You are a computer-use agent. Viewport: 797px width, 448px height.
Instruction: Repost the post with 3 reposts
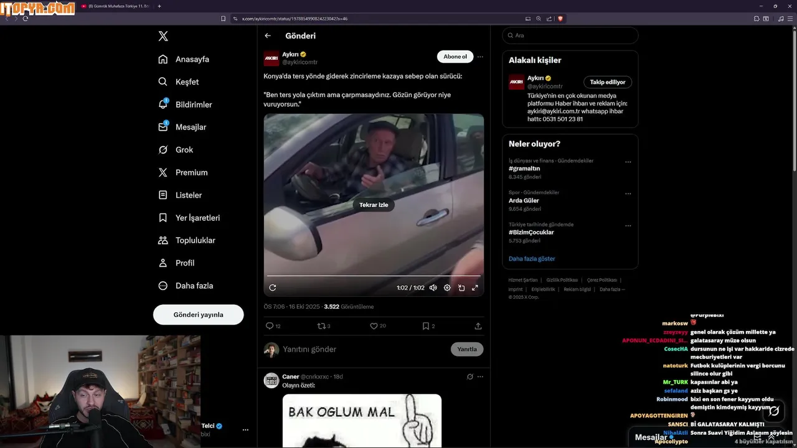pyautogui.click(x=324, y=326)
